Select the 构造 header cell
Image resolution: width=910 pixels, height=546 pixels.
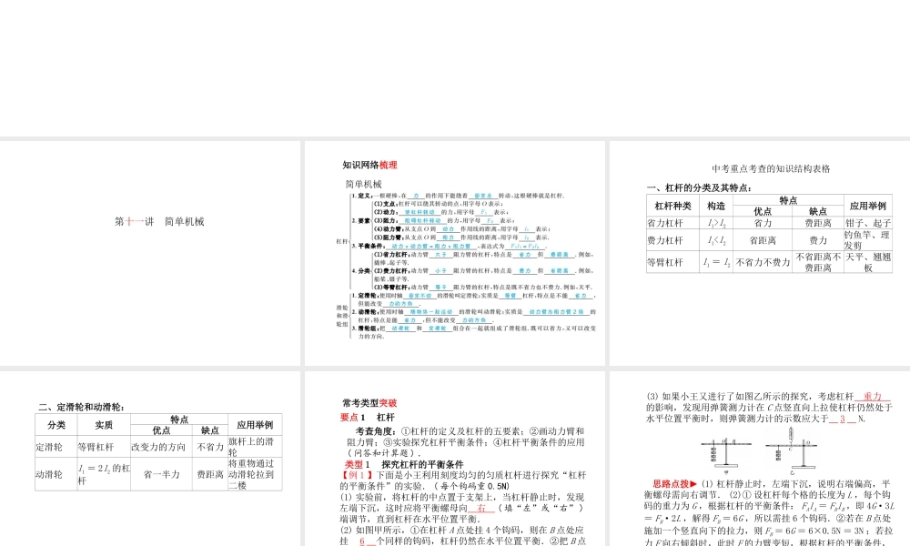click(x=716, y=206)
